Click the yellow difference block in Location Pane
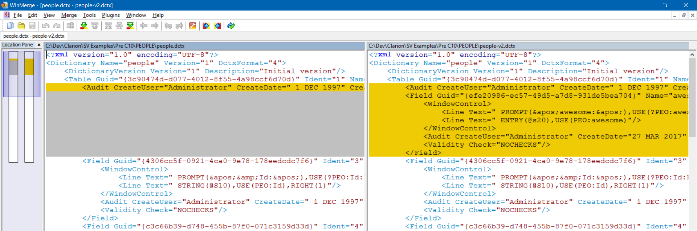 pyautogui.click(x=29, y=67)
